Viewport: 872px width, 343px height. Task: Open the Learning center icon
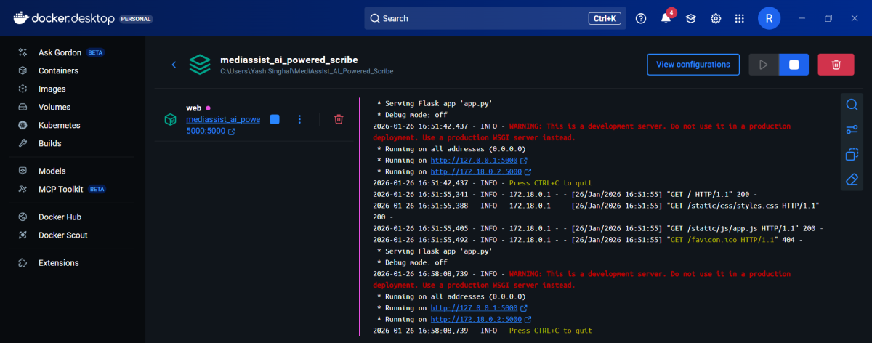[691, 19]
